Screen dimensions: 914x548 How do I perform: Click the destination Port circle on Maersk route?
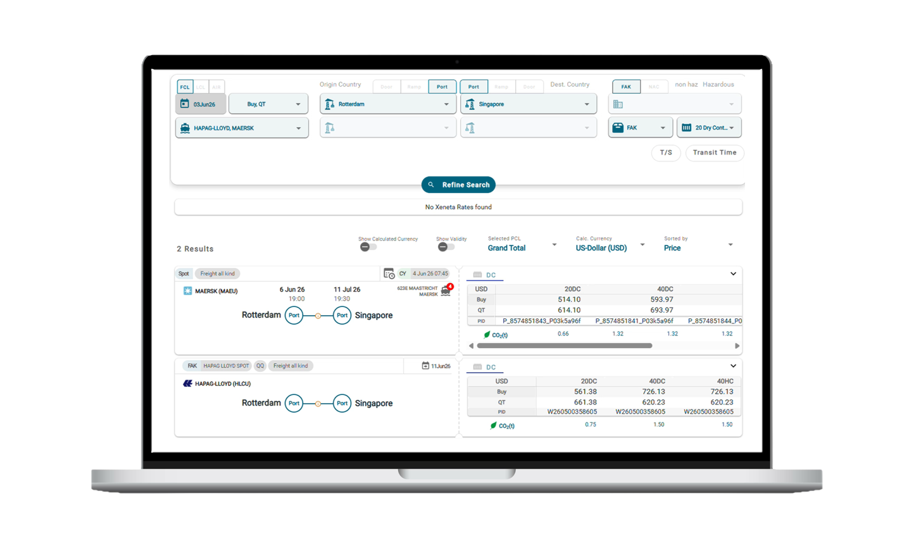(342, 315)
